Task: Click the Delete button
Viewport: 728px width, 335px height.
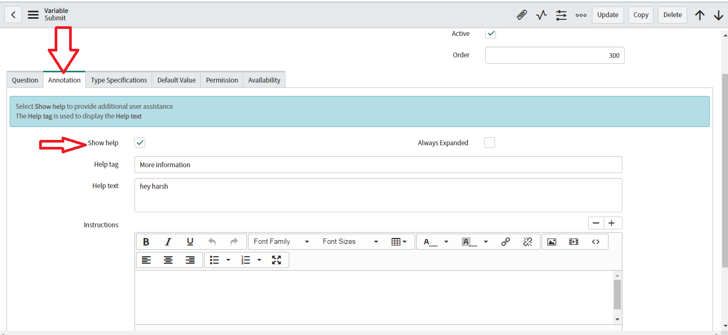Action: coord(673,15)
